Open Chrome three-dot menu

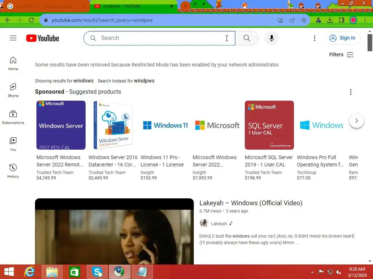365,20
